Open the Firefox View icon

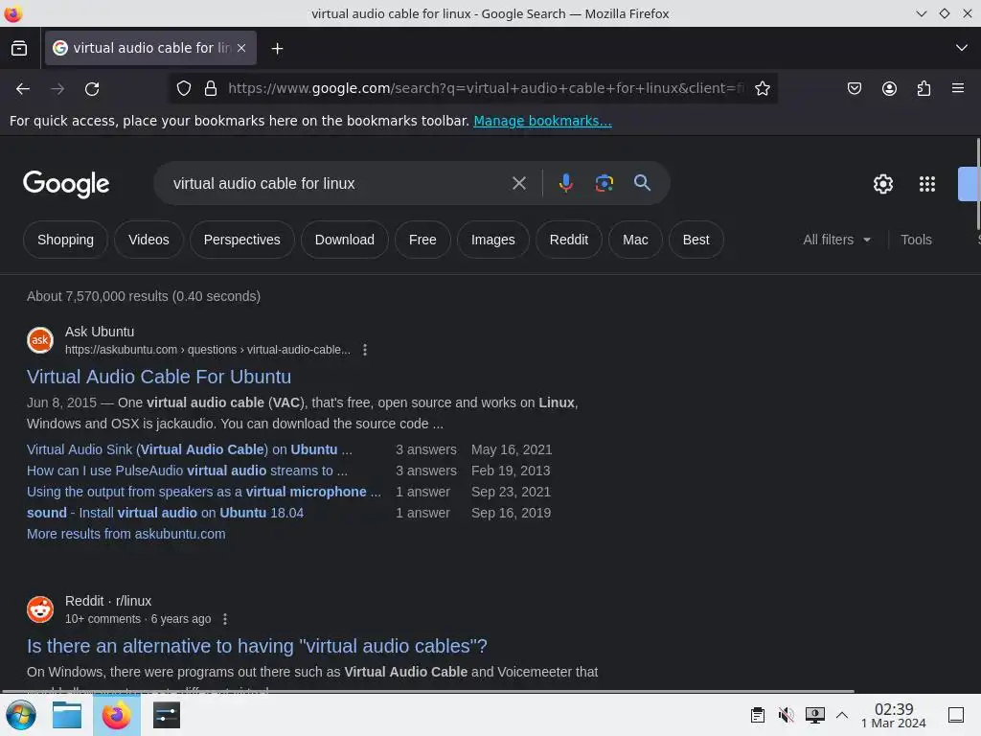[x=19, y=48]
